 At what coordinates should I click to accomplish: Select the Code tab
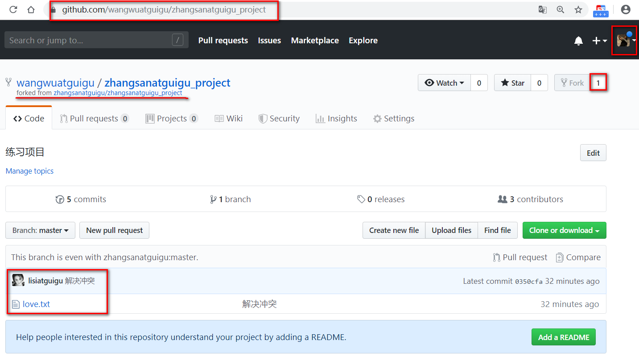pyautogui.click(x=29, y=118)
